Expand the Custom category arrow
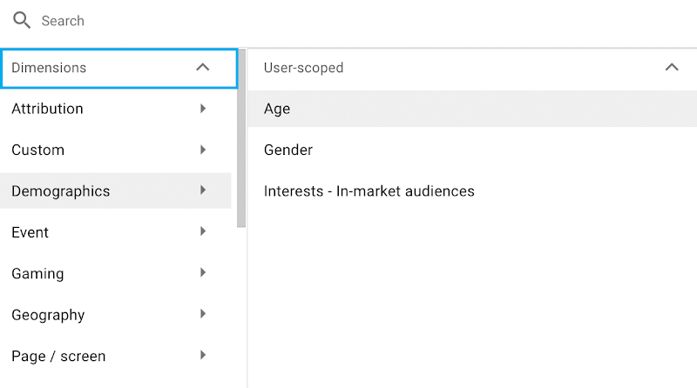Viewport: 697px width, 388px height. point(203,150)
